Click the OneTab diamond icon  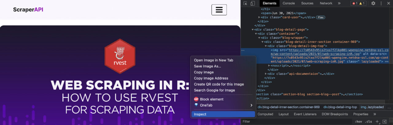tap(196, 105)
